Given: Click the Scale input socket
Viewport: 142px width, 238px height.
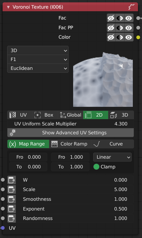Looking at the screenshot, I should 3,189.
